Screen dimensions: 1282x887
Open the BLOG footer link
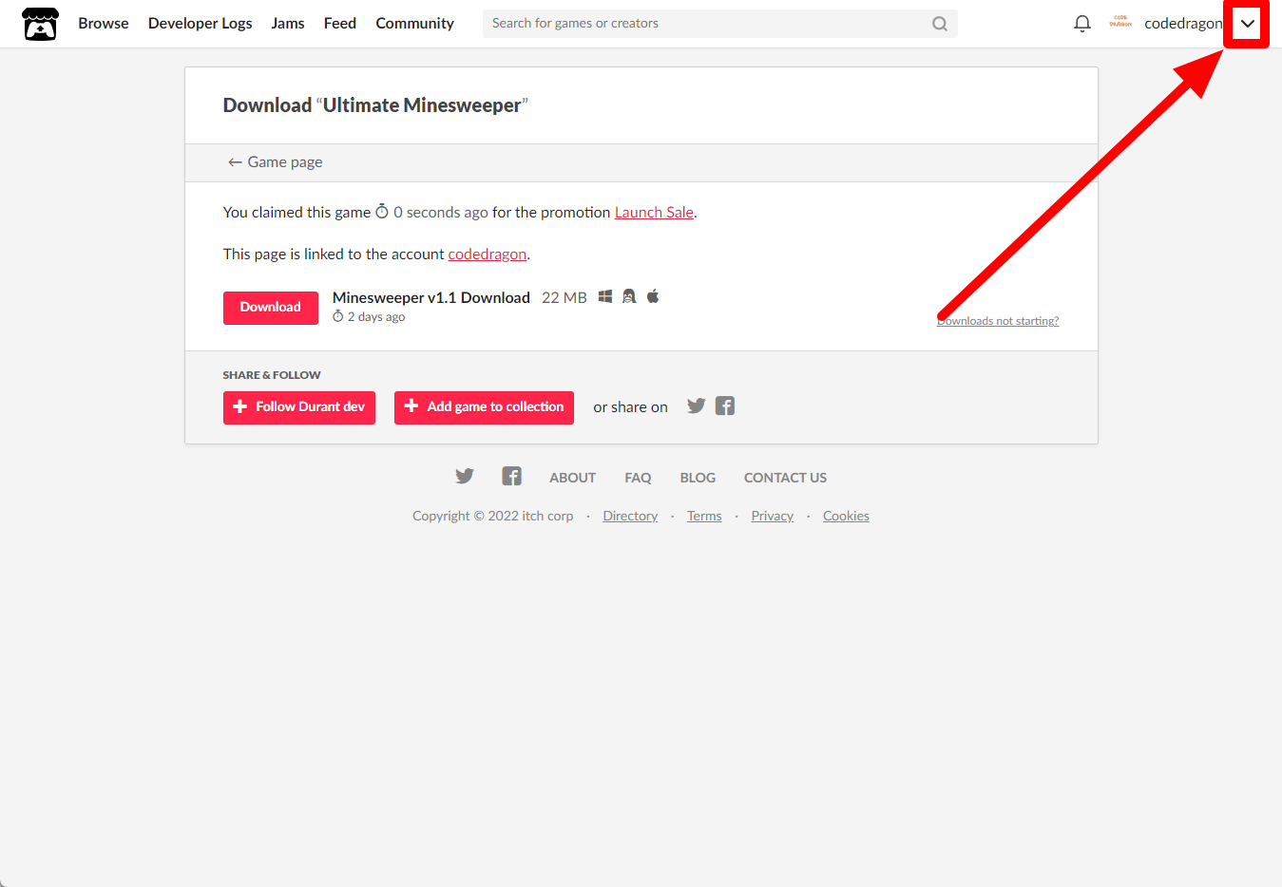click(698, 478)
